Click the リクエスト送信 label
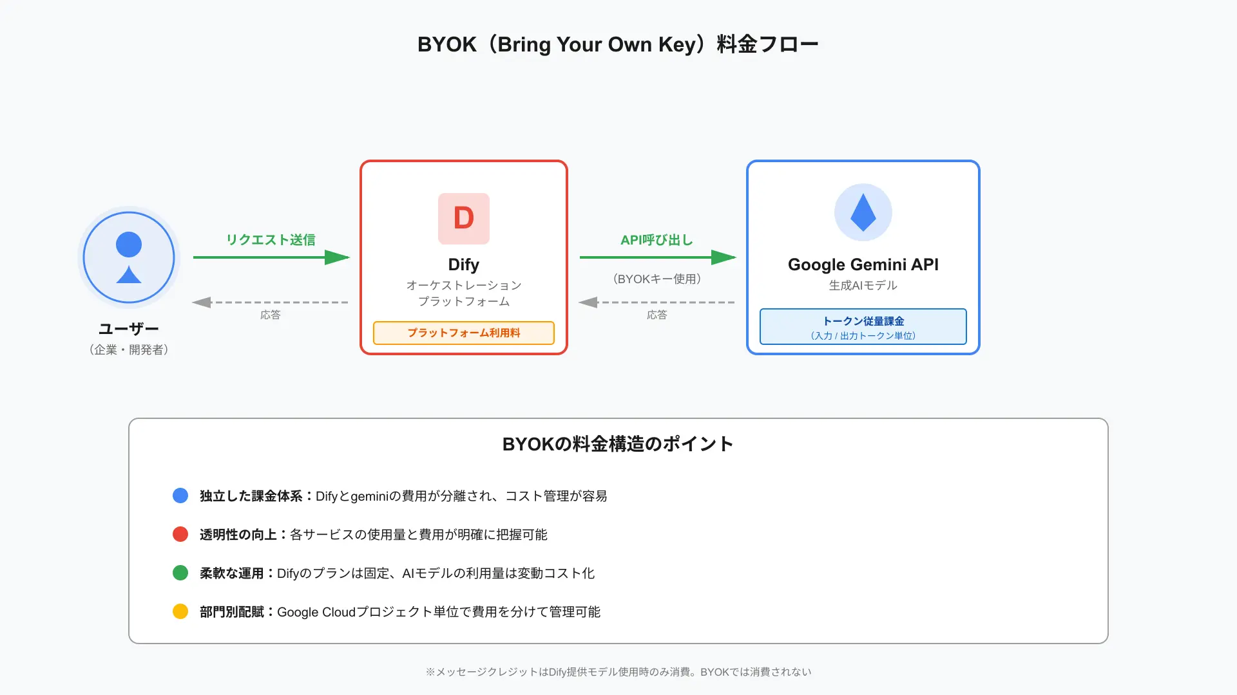Screen dimensions: 1237x695 (x=271, y=240)
